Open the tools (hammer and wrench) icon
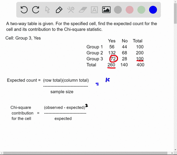Viewport: 177px width, 155px height. click(x=71, y=10)
